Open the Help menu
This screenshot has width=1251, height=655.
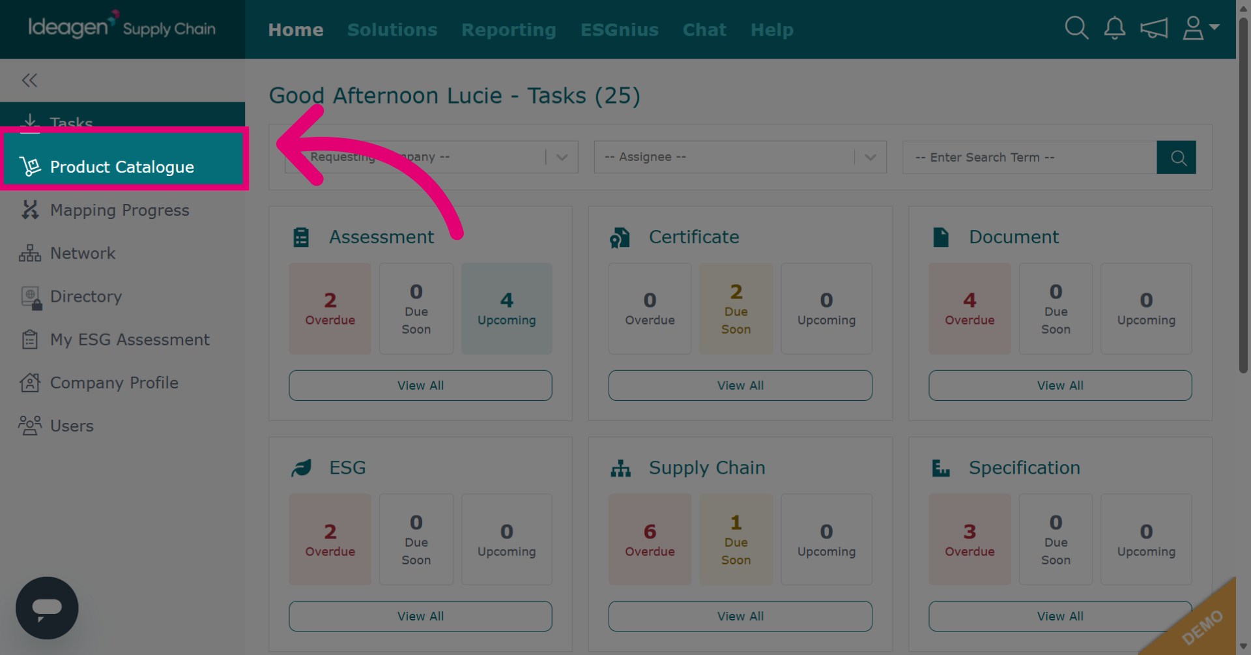772,30
